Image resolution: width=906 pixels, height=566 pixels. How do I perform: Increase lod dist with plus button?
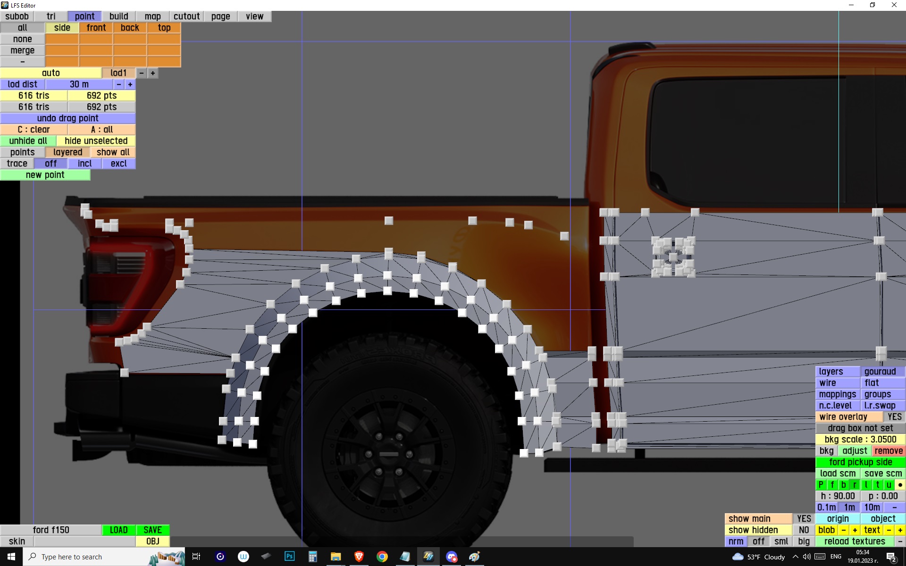(x=130, y=84)
